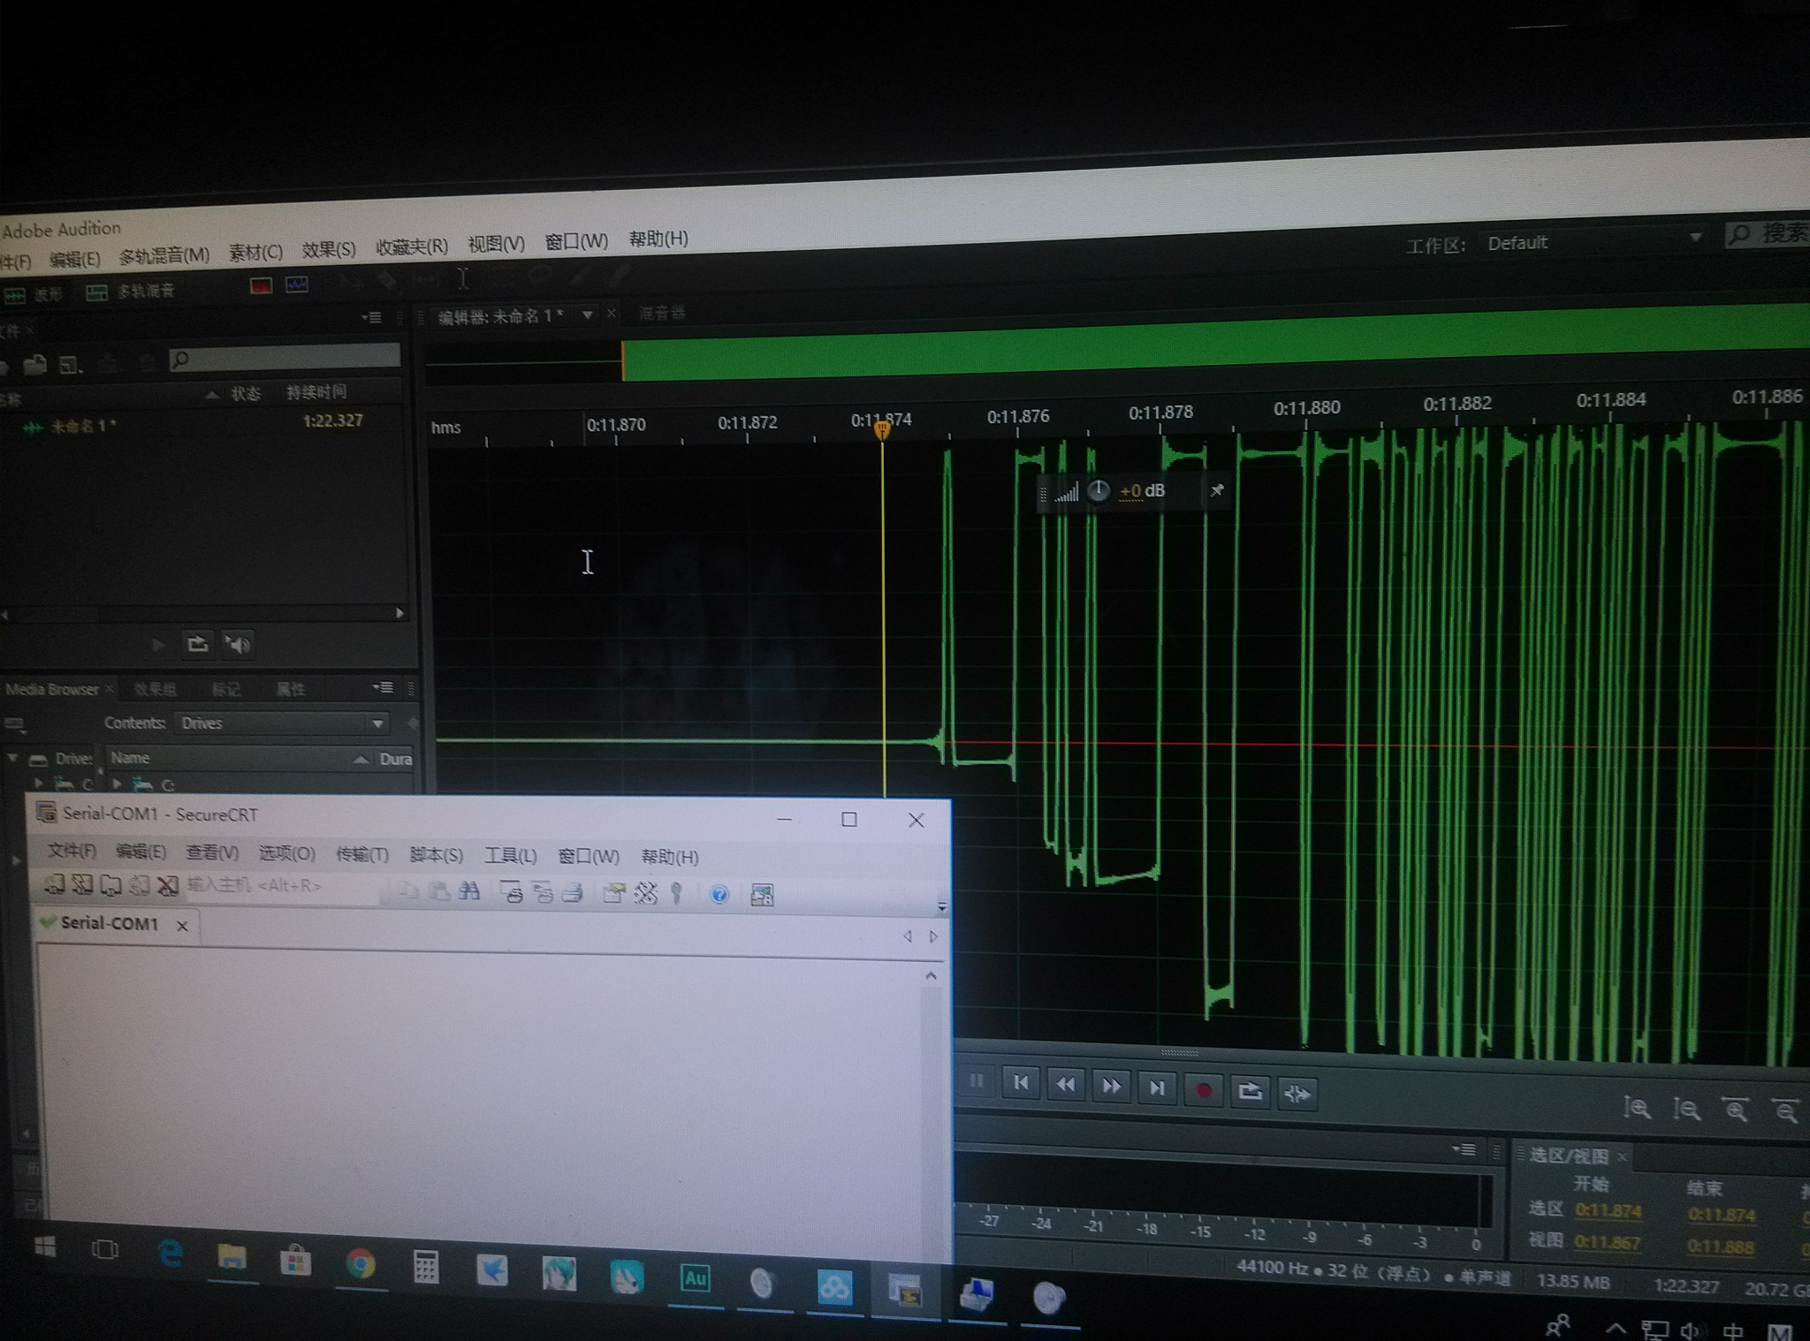Open the 编辑(E) menu in Adobe Audition
This screenshot has height=1341, width=1810.
pos(74,259)
